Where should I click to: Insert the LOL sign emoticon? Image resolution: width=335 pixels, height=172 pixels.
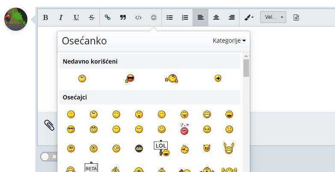click(x=162, y=148)
